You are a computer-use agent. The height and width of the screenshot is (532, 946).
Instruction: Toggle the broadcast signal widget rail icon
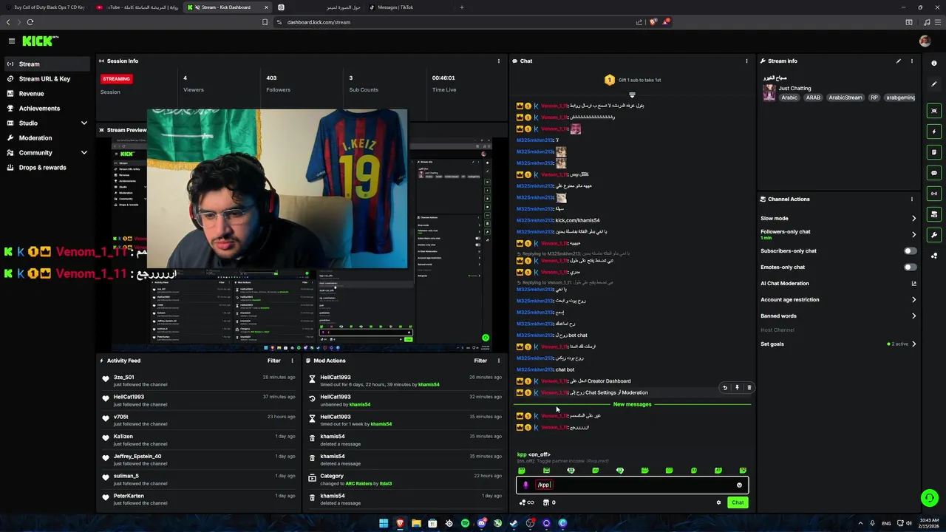pyautogui.click(x=934, y=194)
